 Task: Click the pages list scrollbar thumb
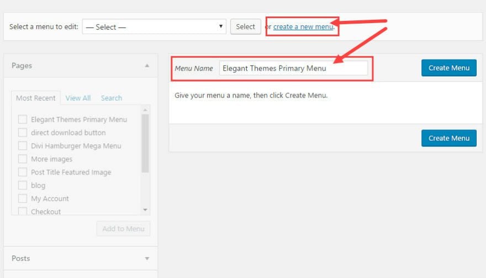click(x=145, y=143)
